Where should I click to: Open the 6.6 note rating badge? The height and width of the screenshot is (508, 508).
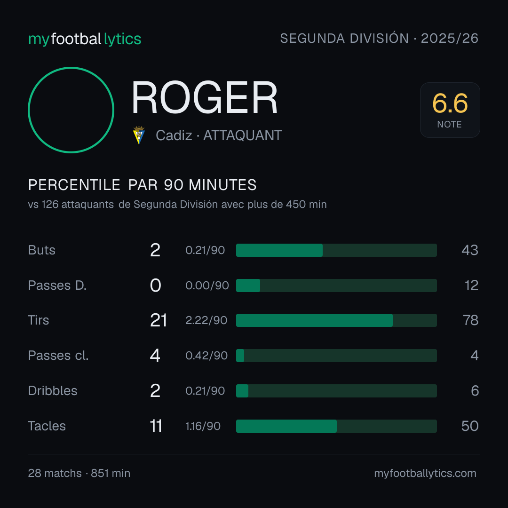[x=450, y=110]
